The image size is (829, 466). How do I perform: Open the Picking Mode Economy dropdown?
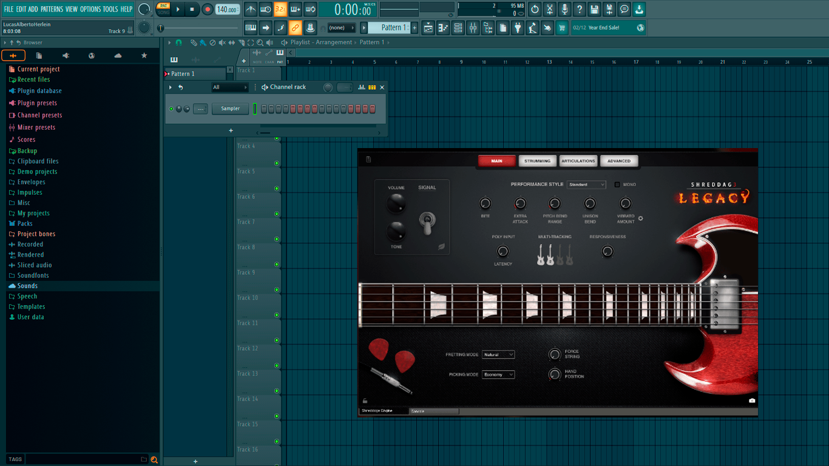click(x=498, y=374)
